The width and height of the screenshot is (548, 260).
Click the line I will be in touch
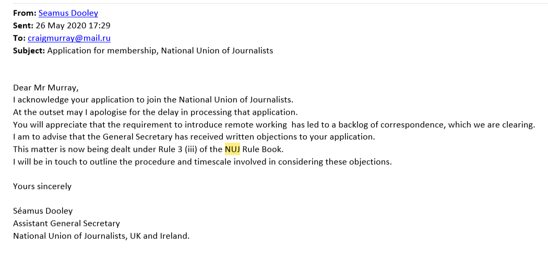click(x=202, y=162)
